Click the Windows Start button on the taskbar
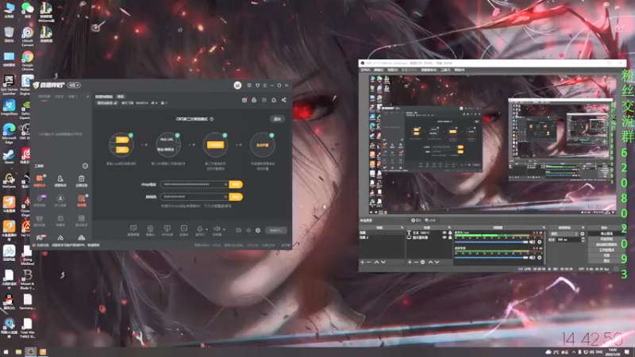Image resolution: width=635 pixels, height=357 pixels. point(6,351)
